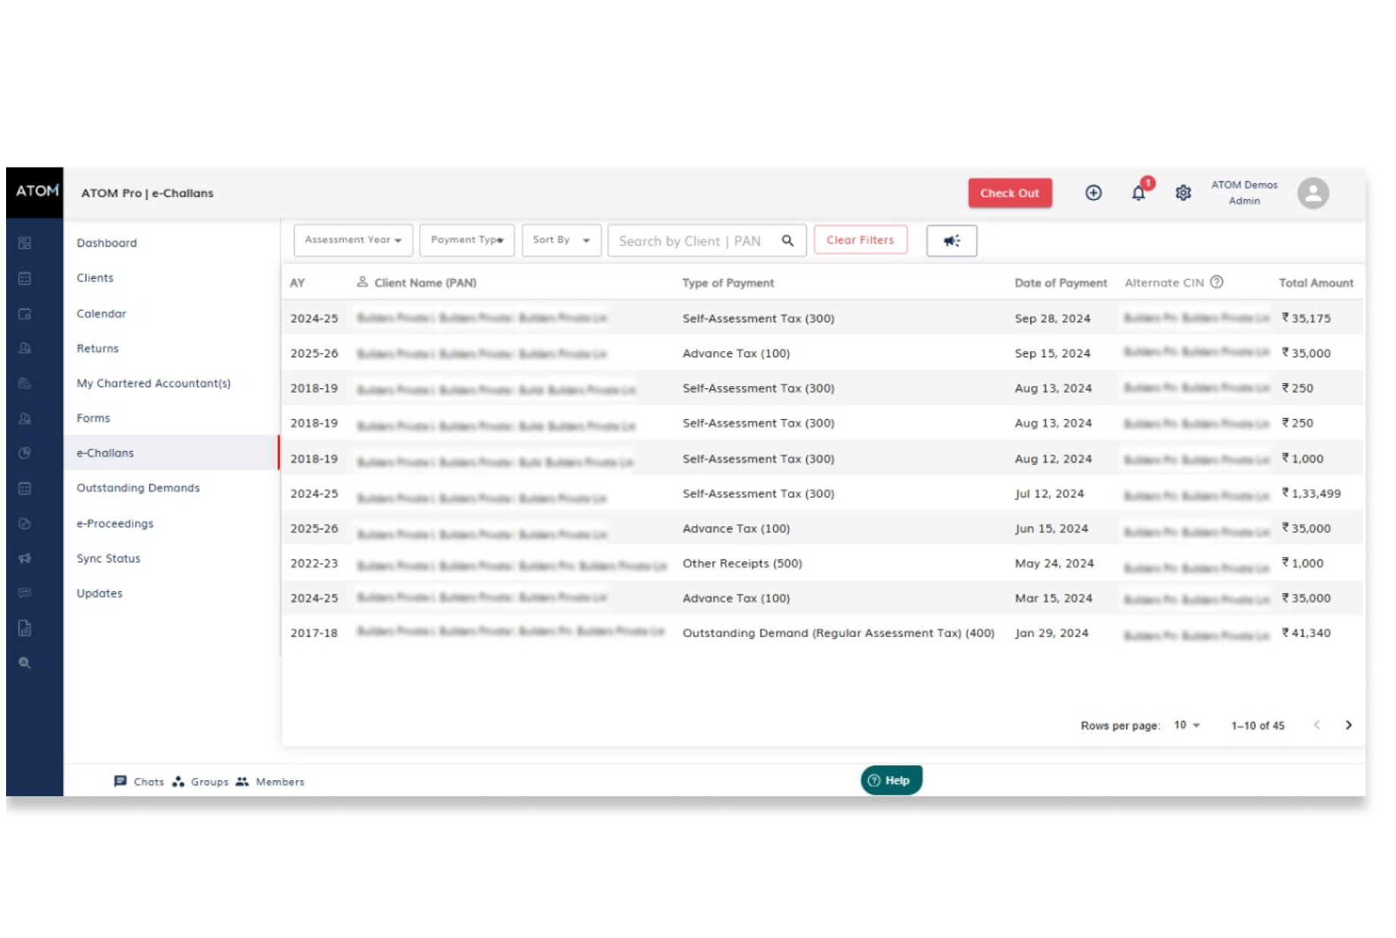
Task: Open Outstanding Demands menu item
Action: 138,488
